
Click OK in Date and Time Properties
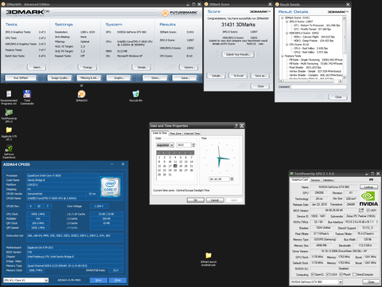pyautogui.click(x=196, y=200)
